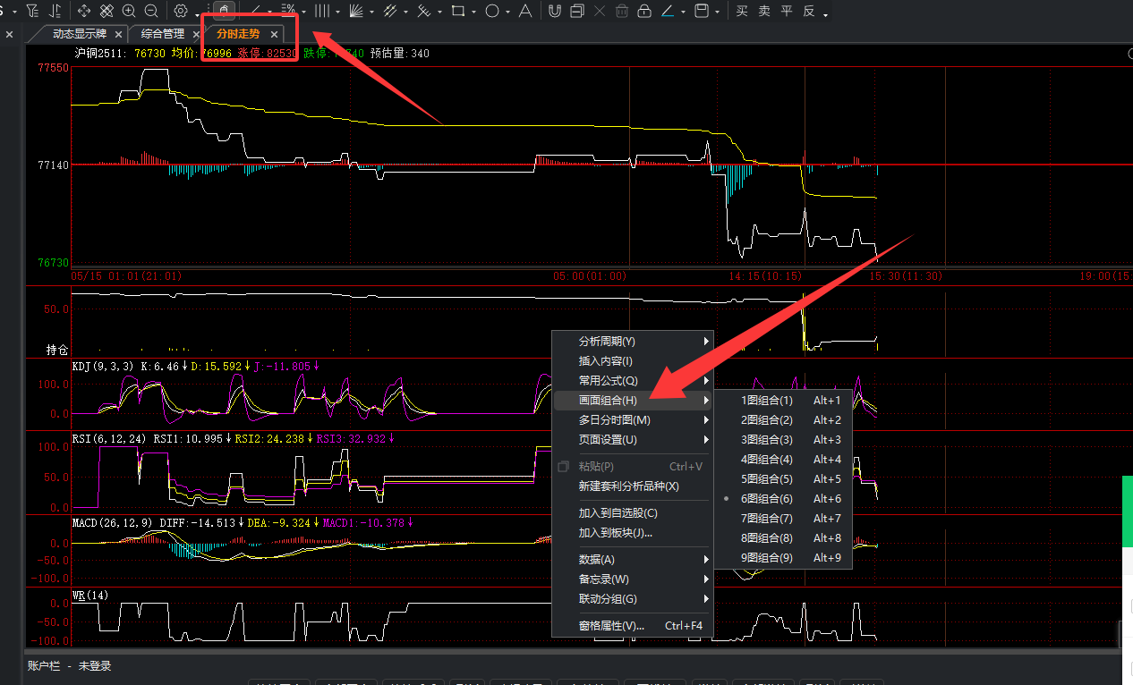Select the crossed regression lines tool
Screen dimensions: 1133x685
click(423, 11)
